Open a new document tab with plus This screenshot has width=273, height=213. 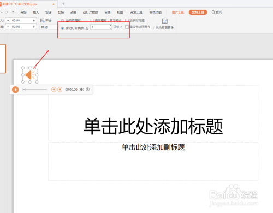coord(63,4)
